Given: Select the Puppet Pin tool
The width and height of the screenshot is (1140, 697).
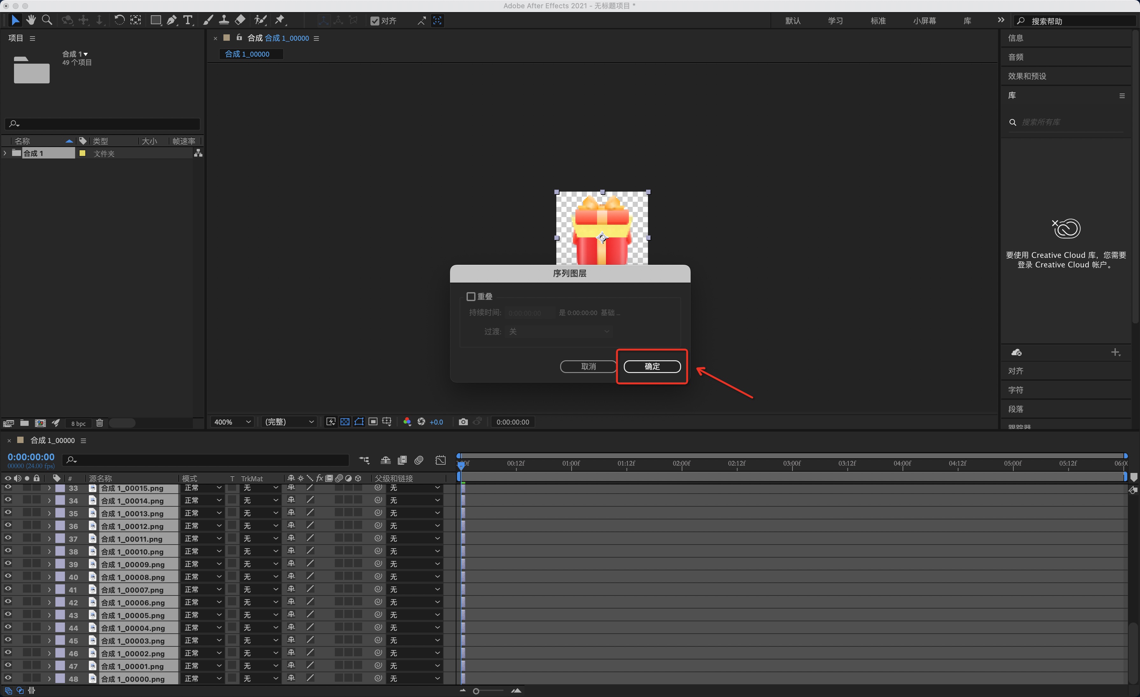Looking at the screenshot, I should point(279,20).
